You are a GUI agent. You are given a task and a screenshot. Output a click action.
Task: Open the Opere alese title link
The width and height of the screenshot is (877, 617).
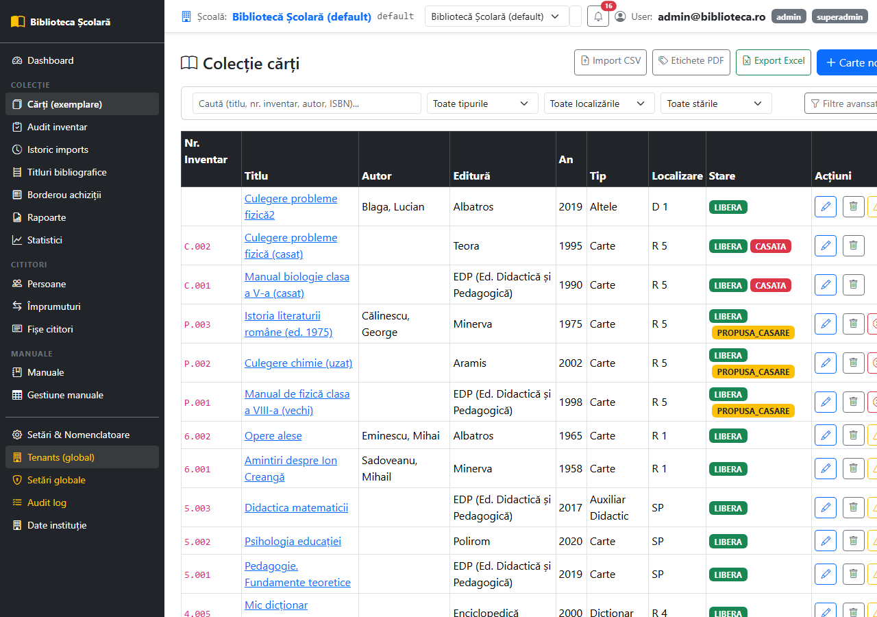[273, 435]
